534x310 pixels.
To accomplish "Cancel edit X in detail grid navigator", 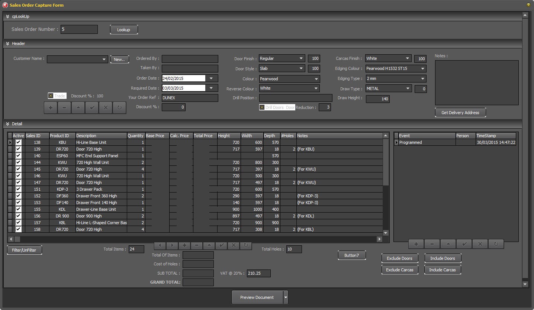I will (x=234, y=245).
